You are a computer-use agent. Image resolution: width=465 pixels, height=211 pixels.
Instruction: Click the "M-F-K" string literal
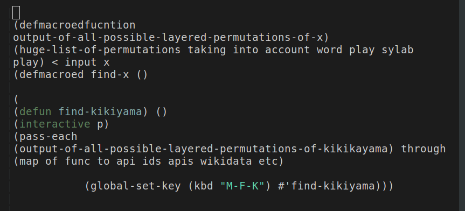click(x=242, y=186)
